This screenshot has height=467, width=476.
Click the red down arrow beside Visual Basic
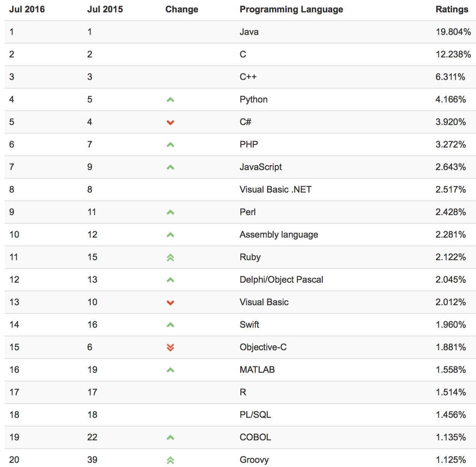(170, 303)
